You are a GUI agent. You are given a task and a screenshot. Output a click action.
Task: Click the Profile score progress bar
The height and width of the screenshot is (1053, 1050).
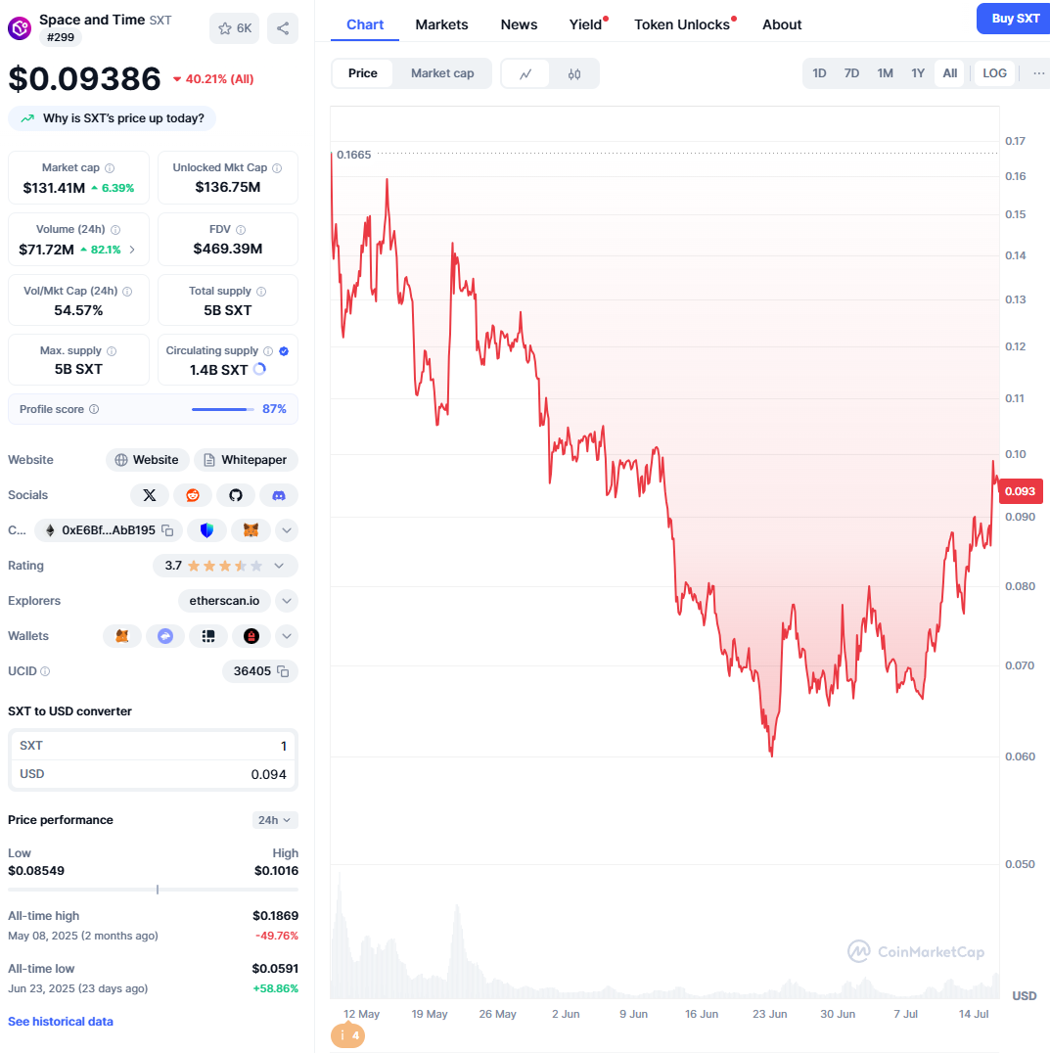coord(223,409)
